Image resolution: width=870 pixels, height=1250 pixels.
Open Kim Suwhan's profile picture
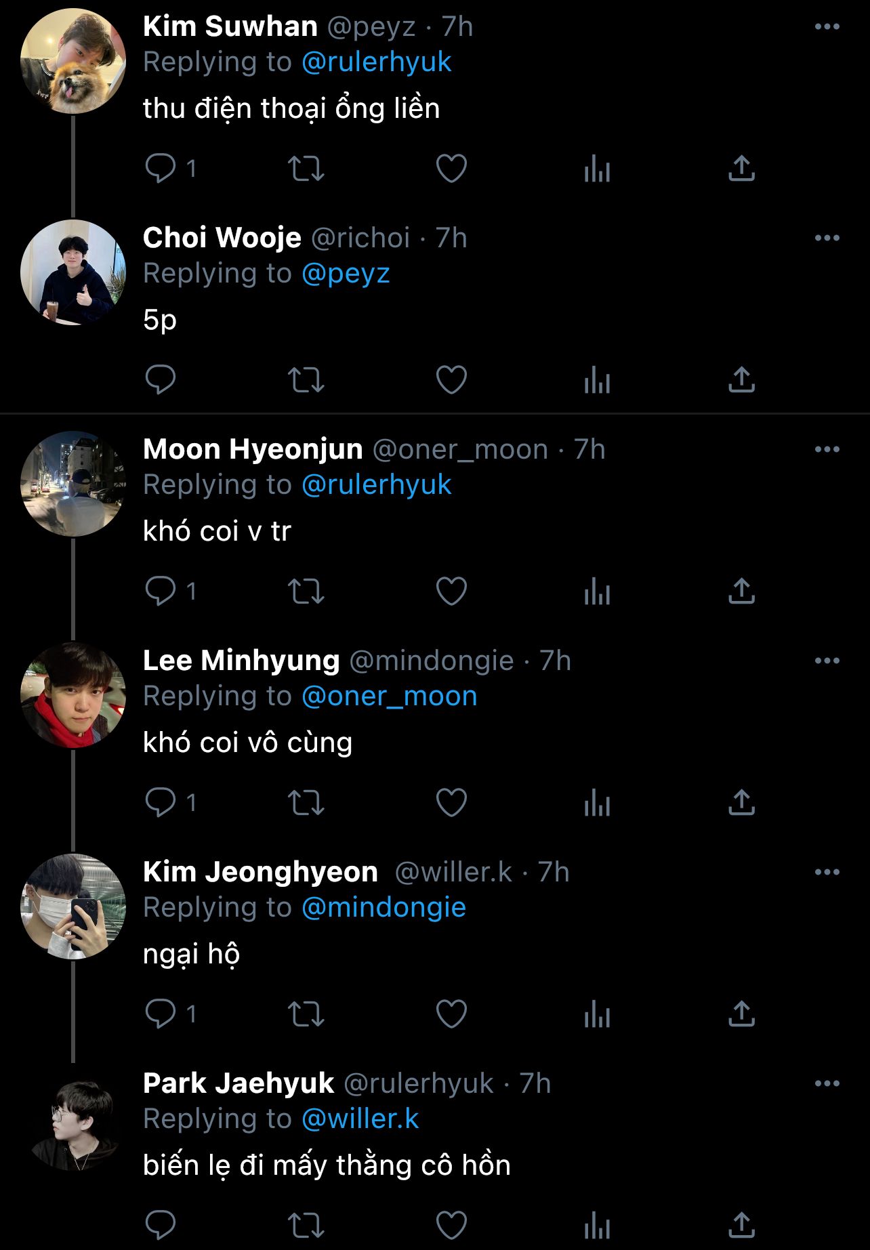click(73, 62)
